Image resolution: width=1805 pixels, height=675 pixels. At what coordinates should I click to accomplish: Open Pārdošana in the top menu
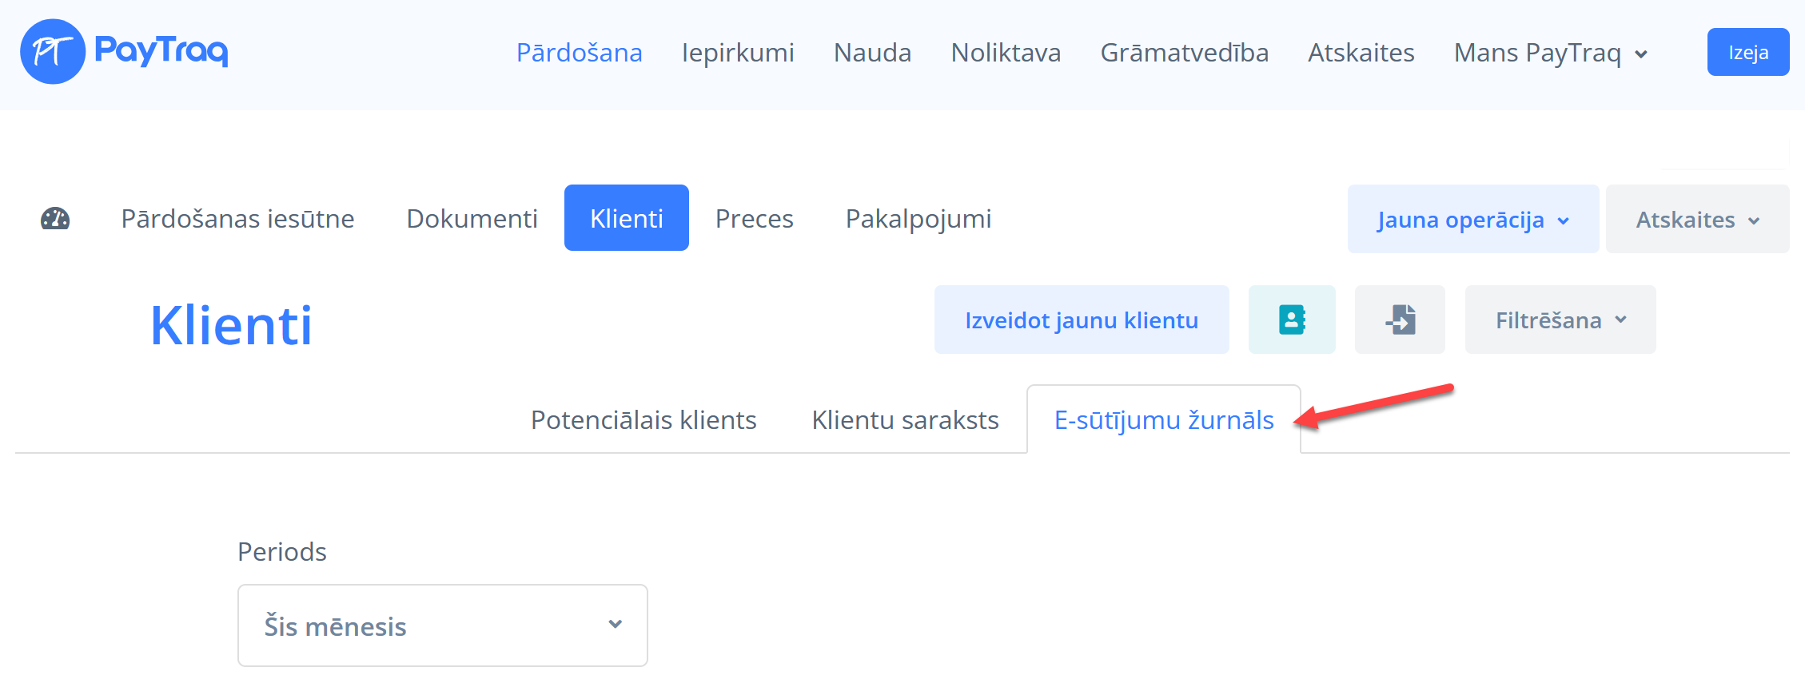(x=579, y=53)
